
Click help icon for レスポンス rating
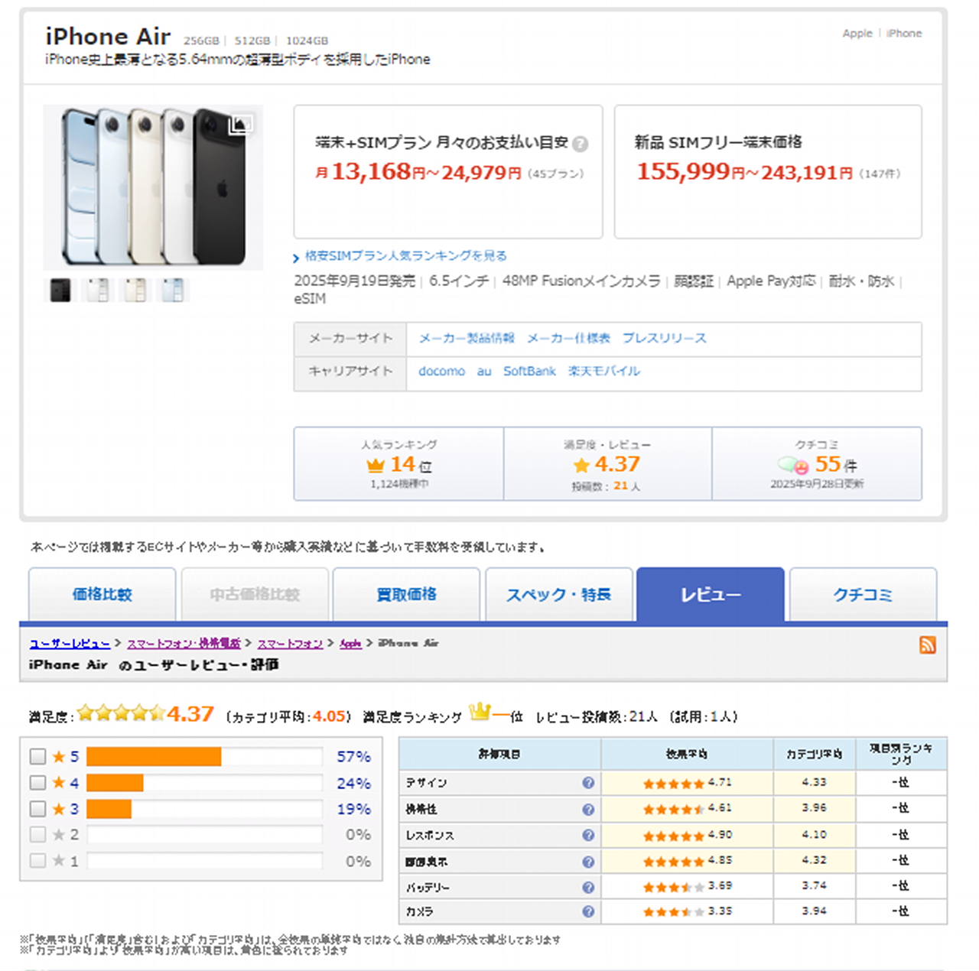(588, 835)
